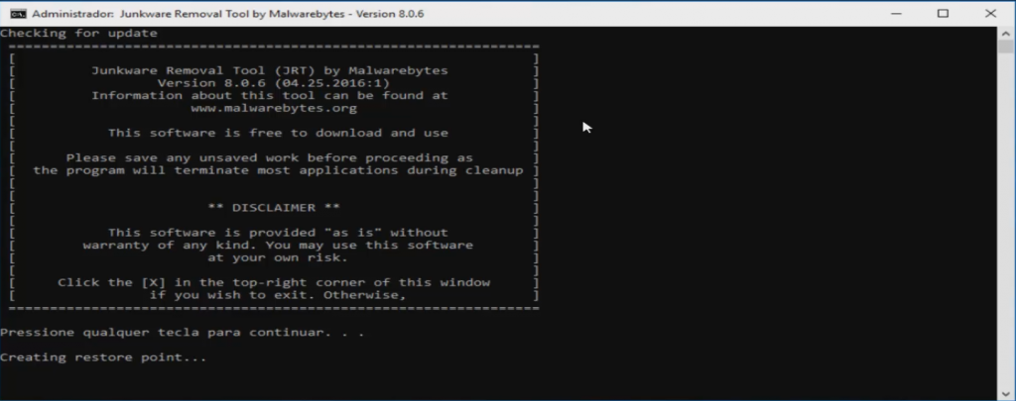Click the '** DISCLAIMER **' heading

point(274,208)
